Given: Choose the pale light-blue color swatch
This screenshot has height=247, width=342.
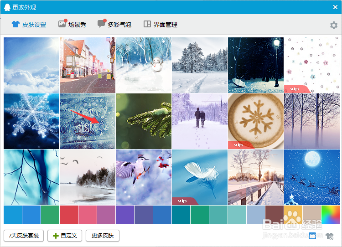Looking at the screenshot, I should tap(256, 215).
